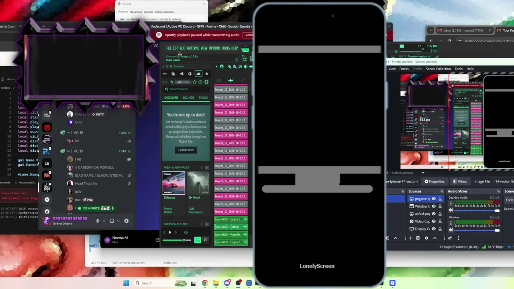Open the FL cloud settings gear icon
Viewport: 514px width, 289px height.
206,82
